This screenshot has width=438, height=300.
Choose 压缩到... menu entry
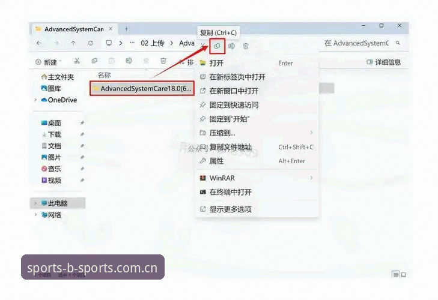click(x=257, y=133)
